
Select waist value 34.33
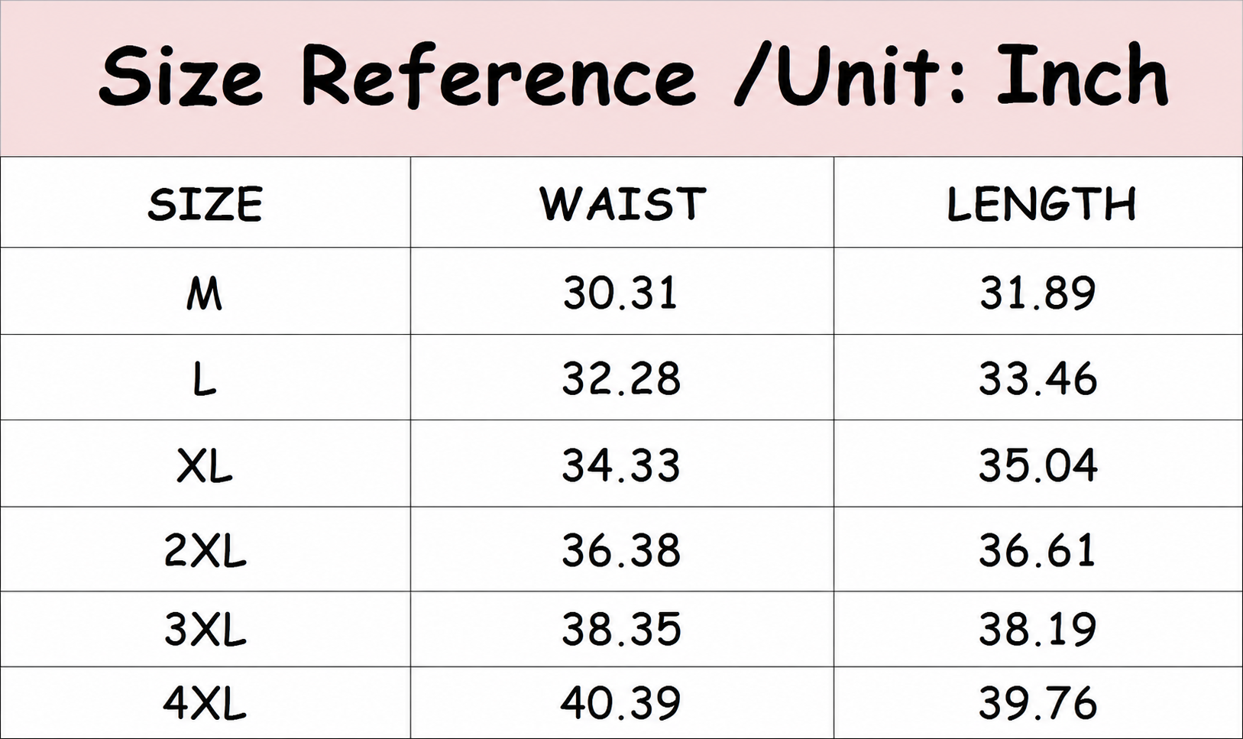[x=620, y=465]
